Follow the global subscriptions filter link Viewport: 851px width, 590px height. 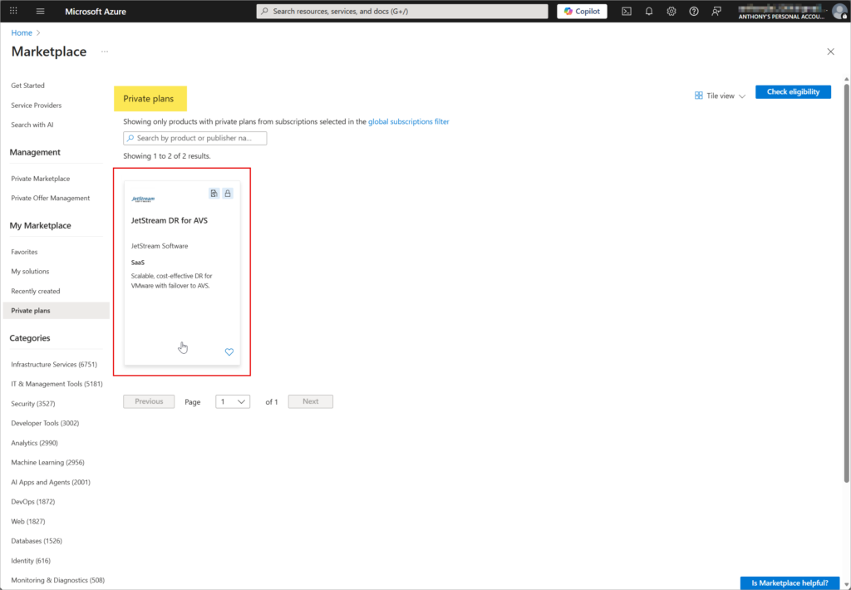coord(408,121)
